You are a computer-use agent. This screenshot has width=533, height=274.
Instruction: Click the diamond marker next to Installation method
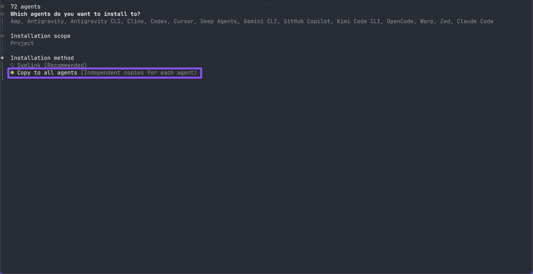pyautogui.click(x=2, y=58)
